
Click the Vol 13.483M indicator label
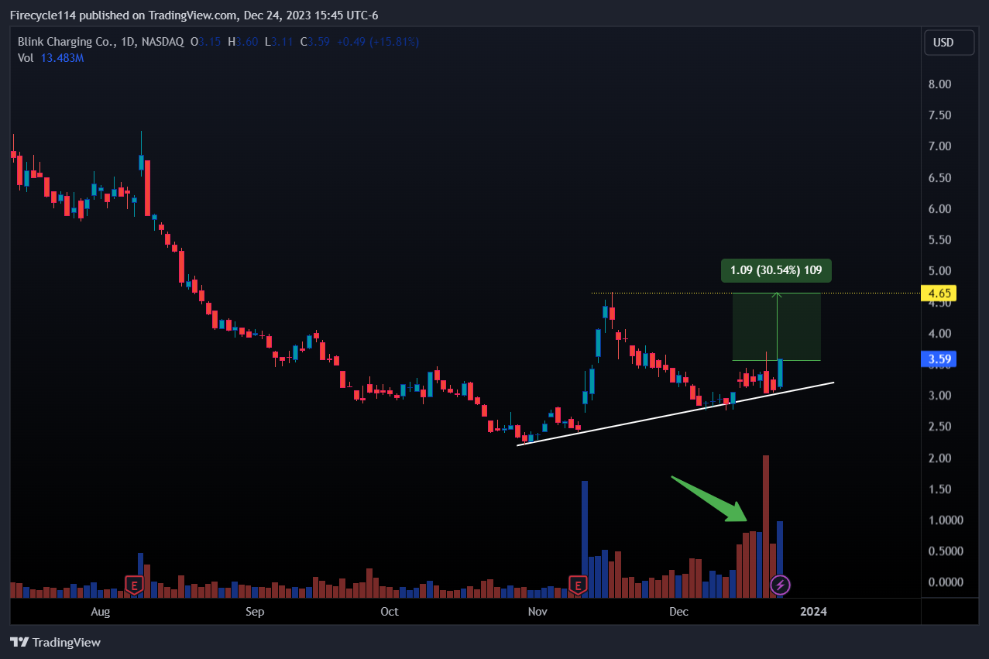click(x=50, y=58)
